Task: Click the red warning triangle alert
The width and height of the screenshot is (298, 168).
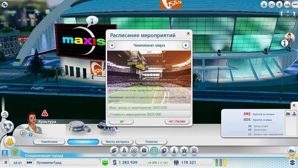Action: click(x=45, y=113)
